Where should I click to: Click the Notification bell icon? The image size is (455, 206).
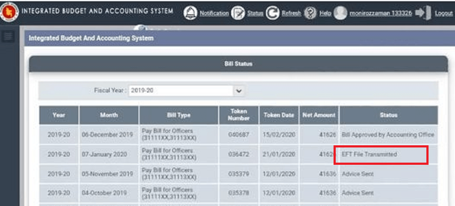tap(190, 13)
